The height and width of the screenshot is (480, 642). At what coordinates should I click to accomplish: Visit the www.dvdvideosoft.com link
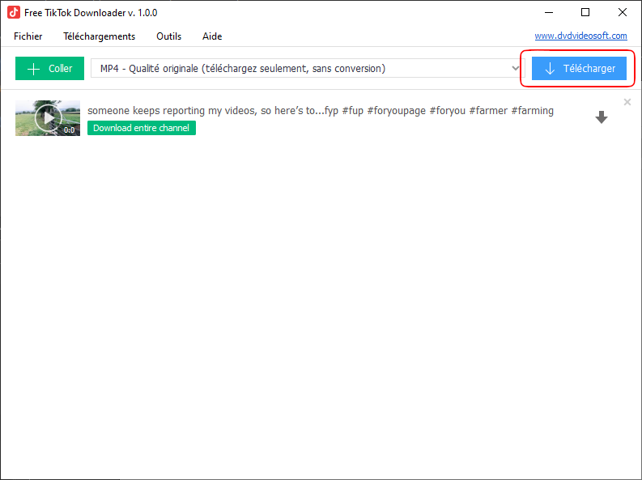coord(580,36)
